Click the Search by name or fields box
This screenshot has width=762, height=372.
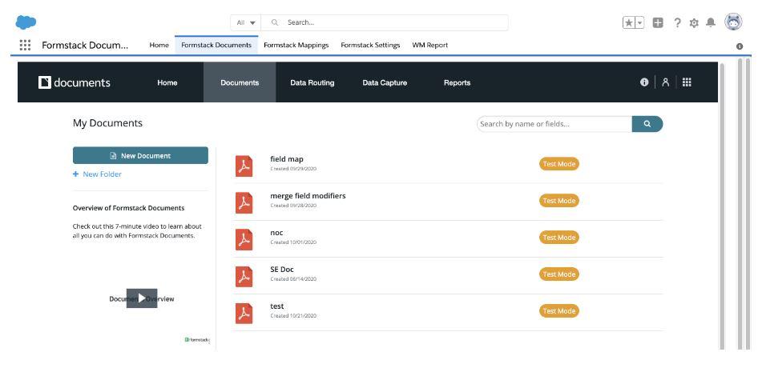(553, 124)
